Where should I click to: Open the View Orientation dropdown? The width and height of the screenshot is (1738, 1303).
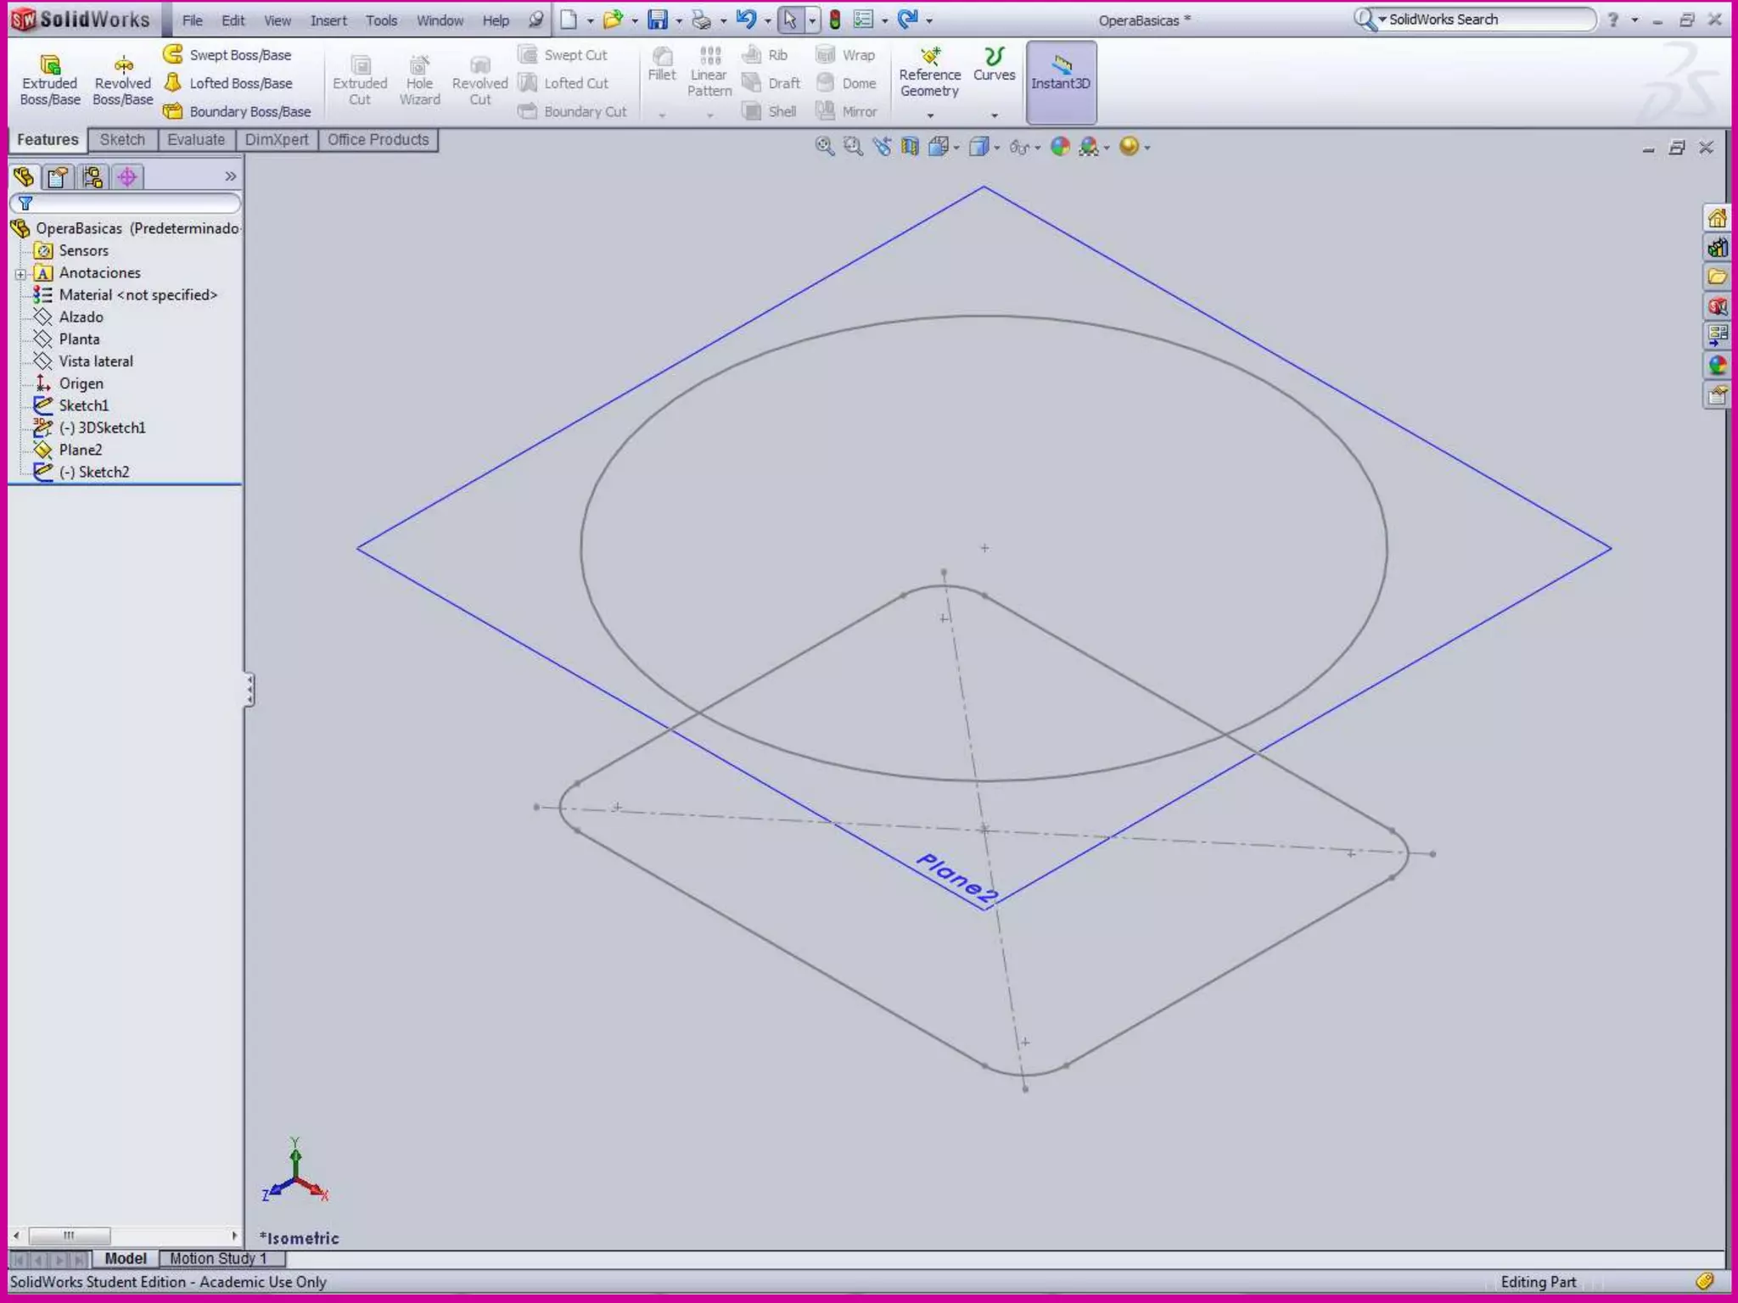point(944,147)
